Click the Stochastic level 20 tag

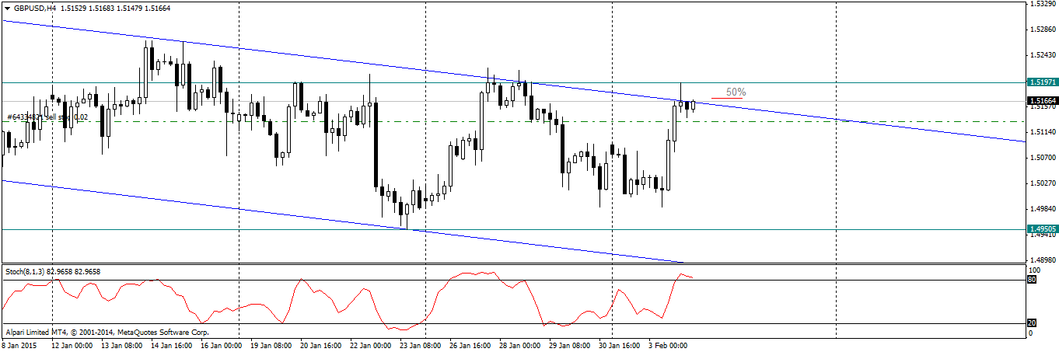pyautogui.click(x=1031, y=323)
